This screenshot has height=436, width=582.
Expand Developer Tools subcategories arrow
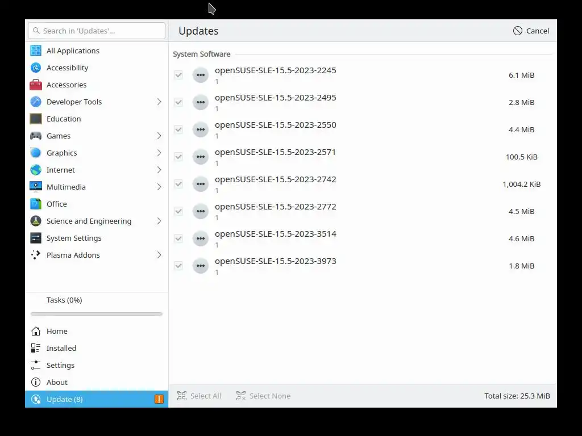pos(159,102)
